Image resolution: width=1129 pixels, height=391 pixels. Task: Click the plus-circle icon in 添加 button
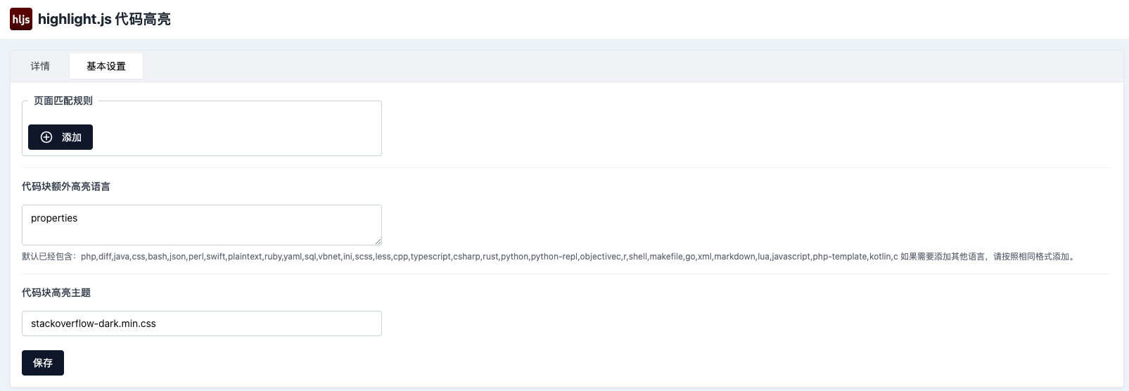click(x=46, y=137)
